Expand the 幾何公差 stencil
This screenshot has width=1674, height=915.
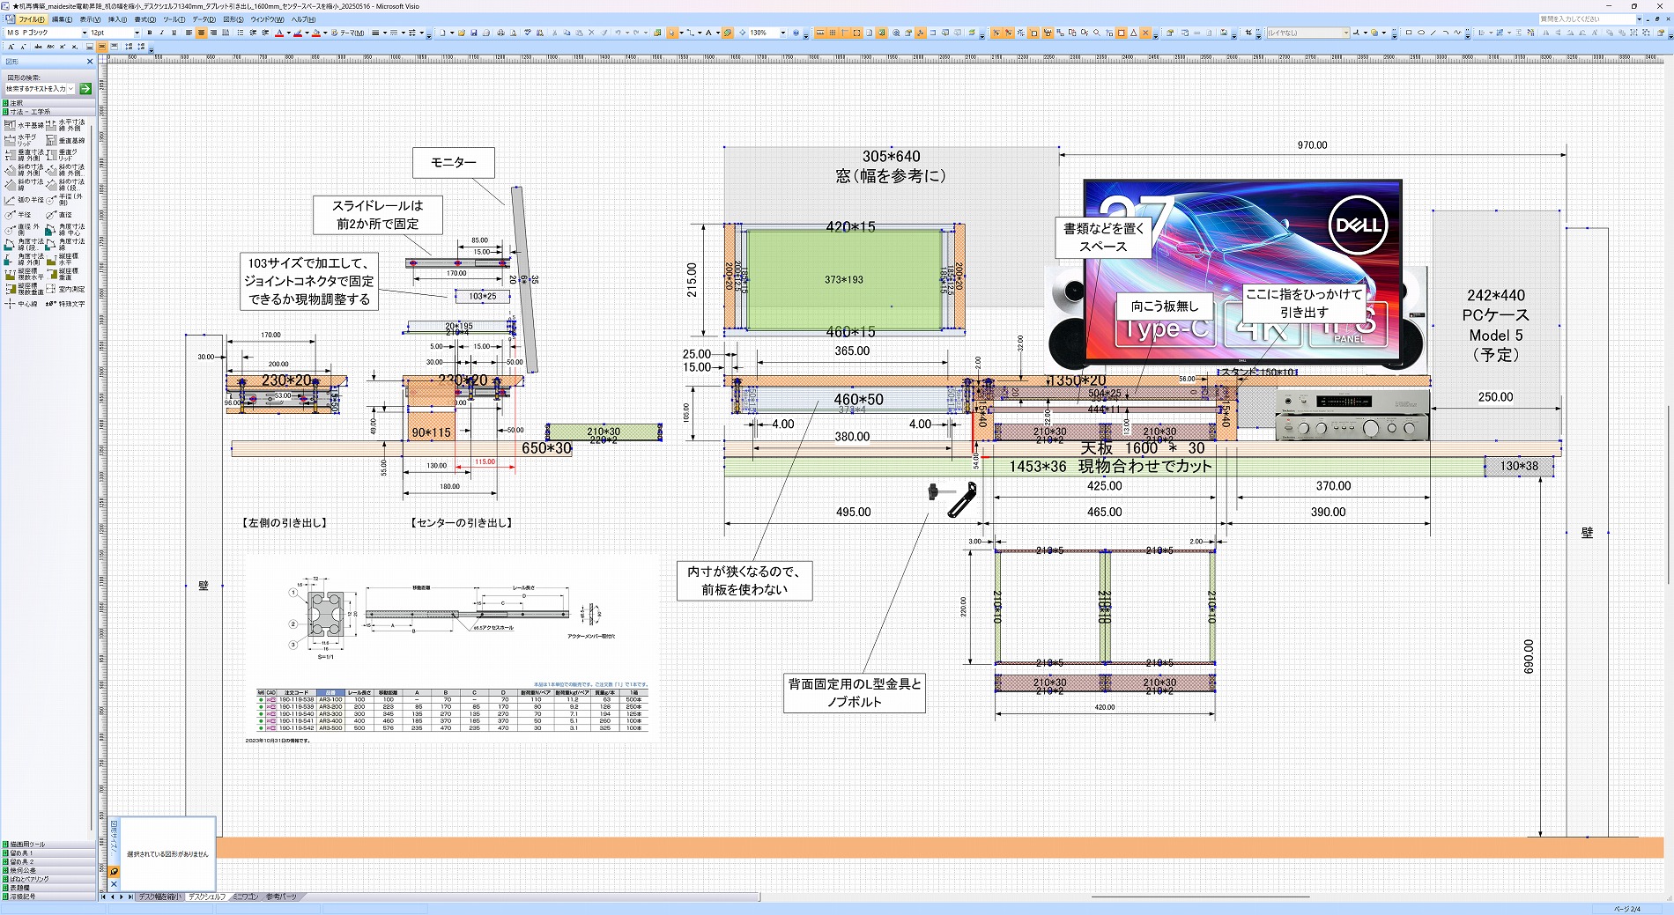[48, 870]
